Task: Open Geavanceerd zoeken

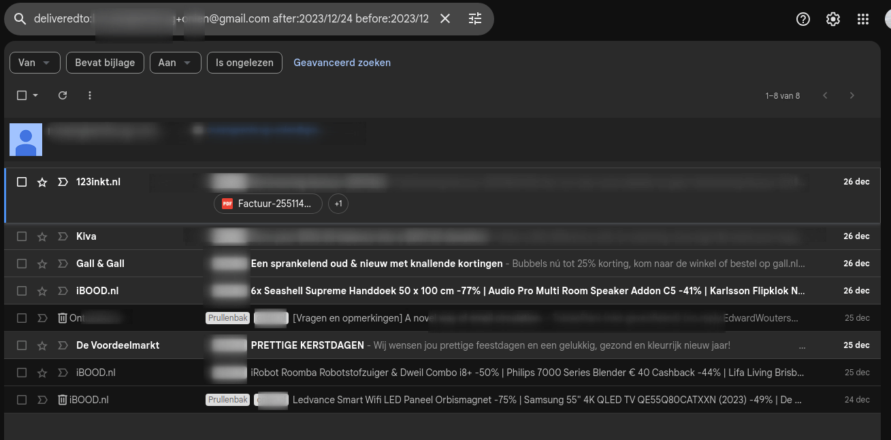Action: 342,63
